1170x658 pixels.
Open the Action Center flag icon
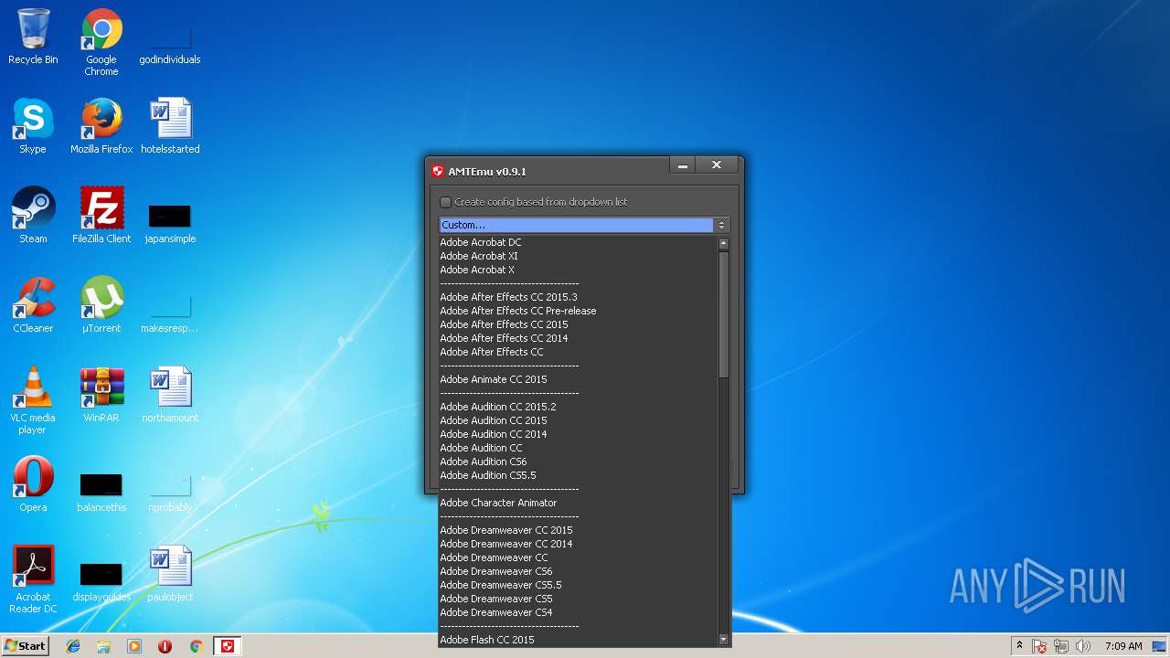pos(1040,646)
